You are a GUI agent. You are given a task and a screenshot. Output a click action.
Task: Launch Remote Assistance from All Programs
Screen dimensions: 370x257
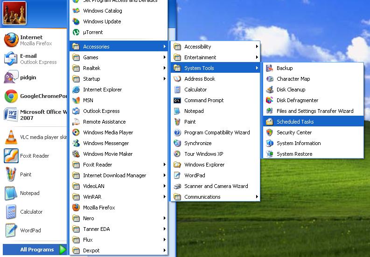click(119, 122)
